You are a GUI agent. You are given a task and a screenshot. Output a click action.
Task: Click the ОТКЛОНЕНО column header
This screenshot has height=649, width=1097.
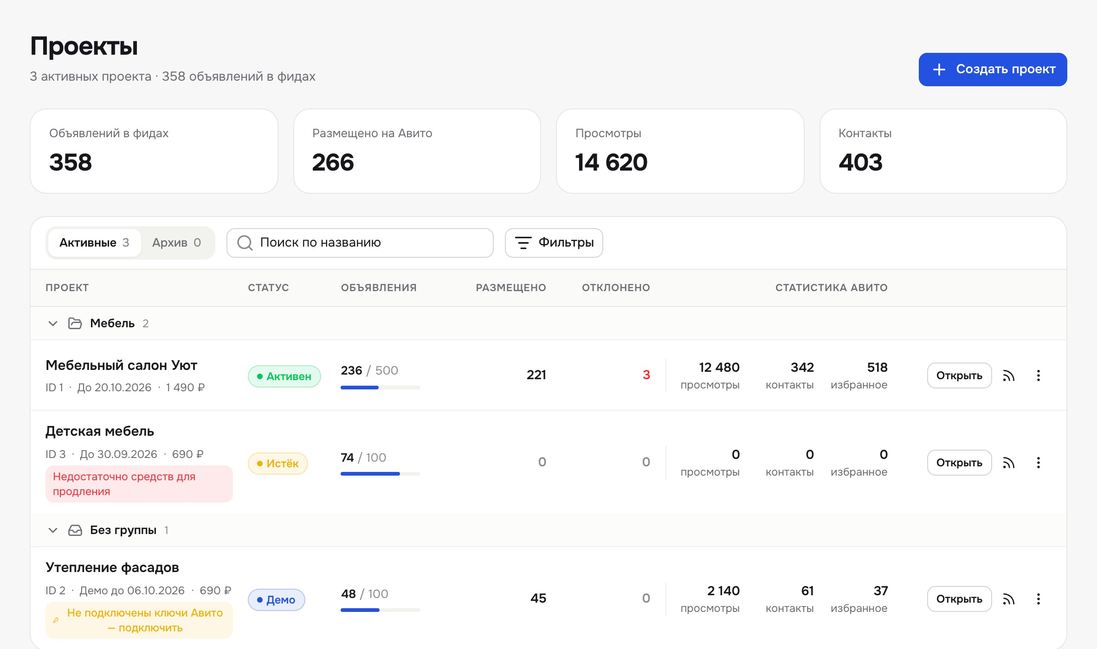click(616, 287)
